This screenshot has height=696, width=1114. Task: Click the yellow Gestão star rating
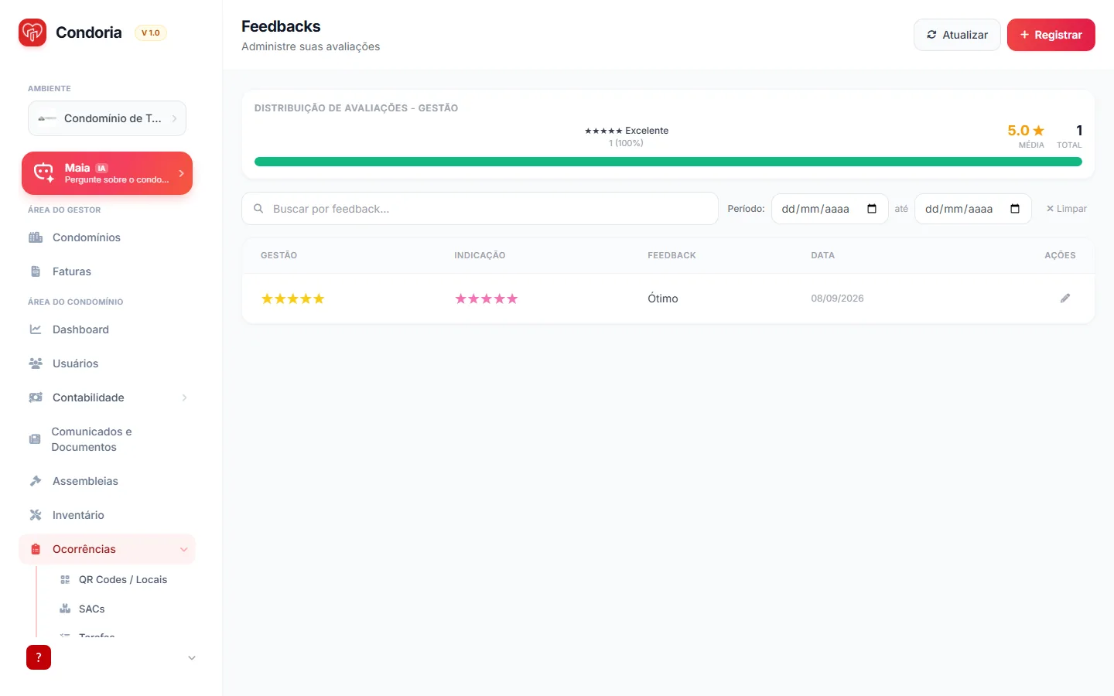pyautogui.click(x=292, y=299)
